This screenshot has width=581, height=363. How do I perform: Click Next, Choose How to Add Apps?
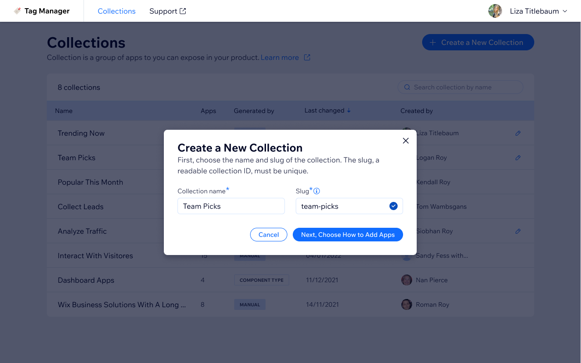tap(348, 235)
